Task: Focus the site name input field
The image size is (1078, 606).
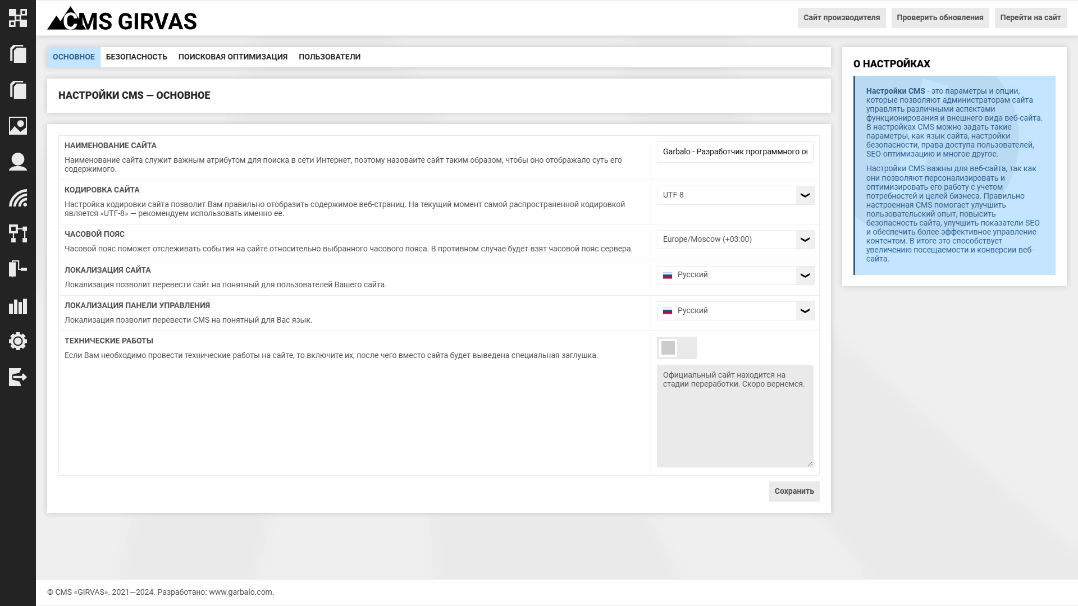Action: click(734, 152)
